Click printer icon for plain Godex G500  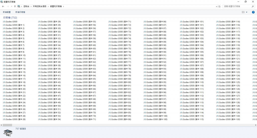pos(4,22)
